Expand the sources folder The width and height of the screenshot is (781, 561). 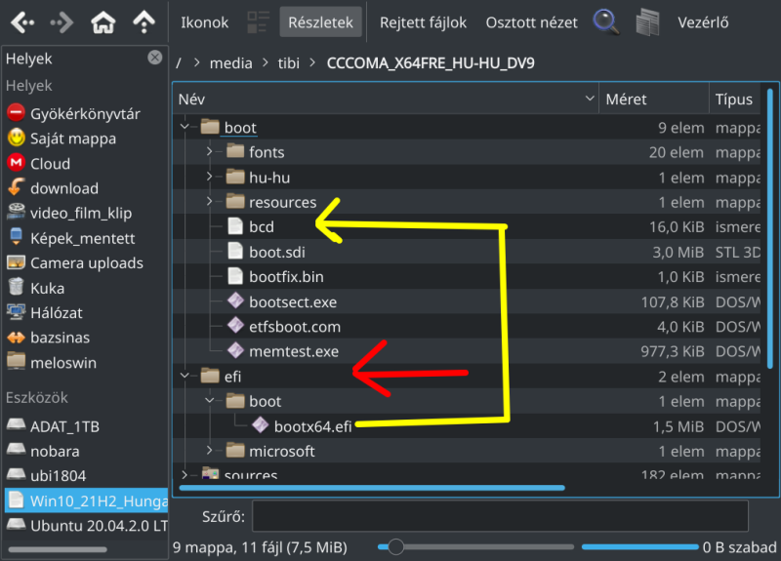185,475
